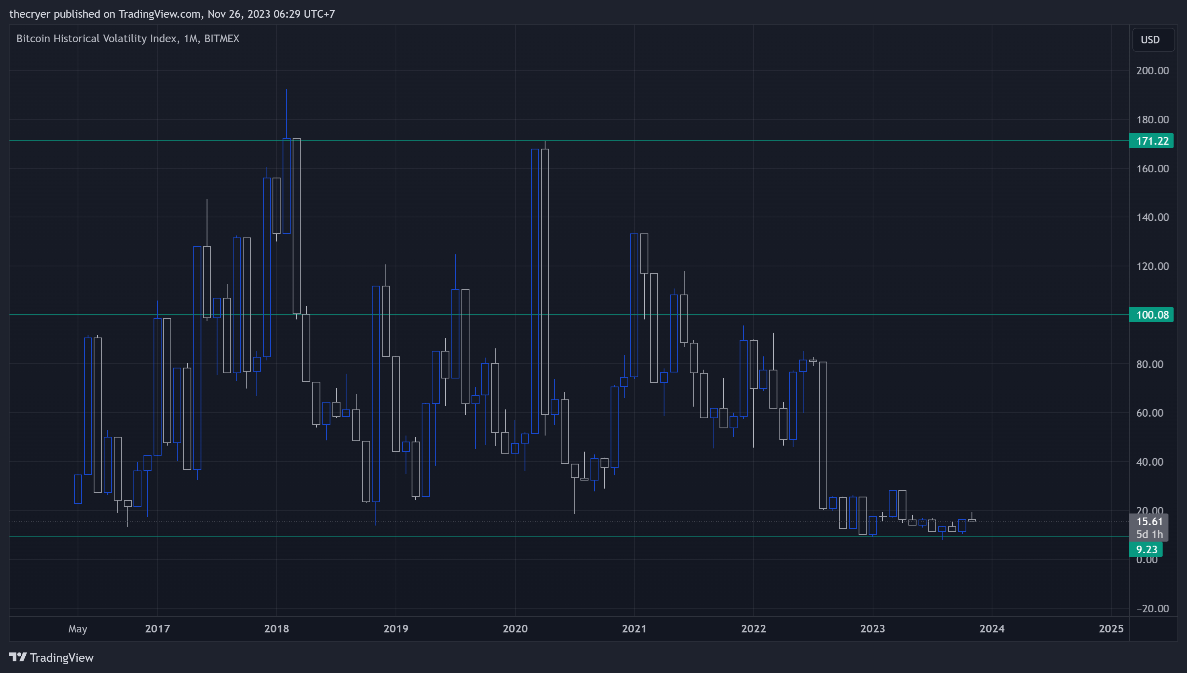
Task: Click the 200.00 price axis label
Action: coord(1152,71)
